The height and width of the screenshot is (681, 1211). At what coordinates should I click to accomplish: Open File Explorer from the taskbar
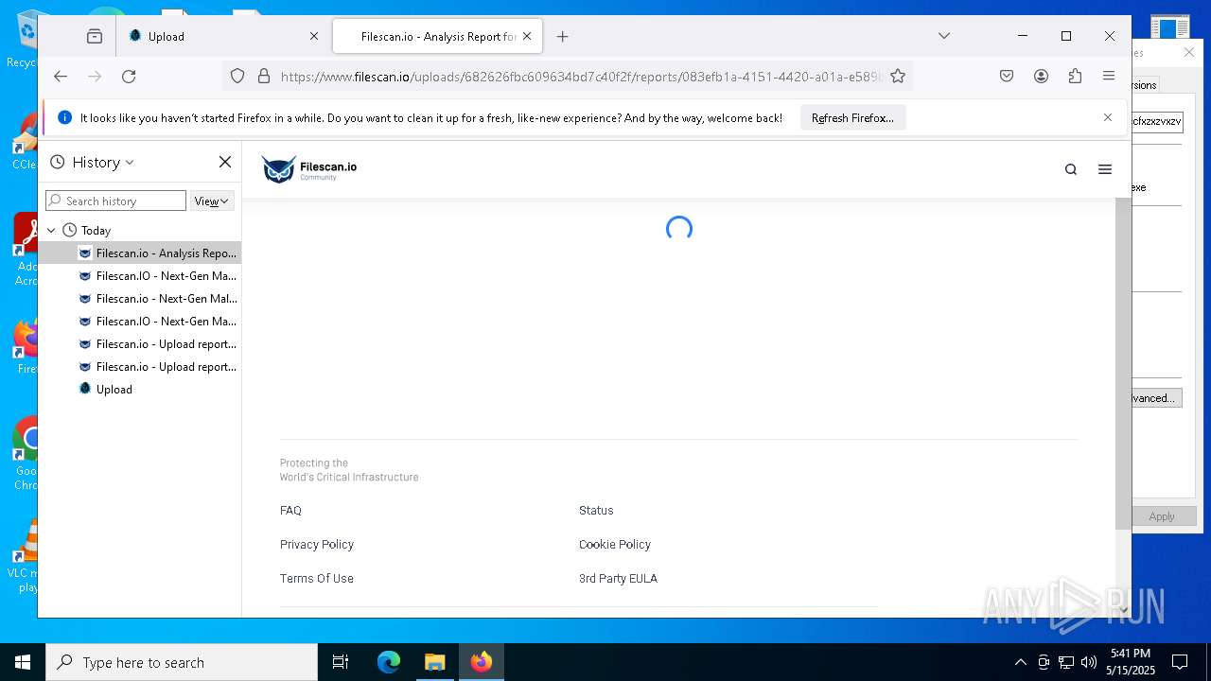(435, 662)
